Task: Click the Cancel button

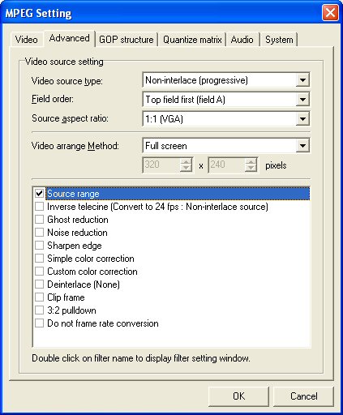Action: click(x=303, y=396)
